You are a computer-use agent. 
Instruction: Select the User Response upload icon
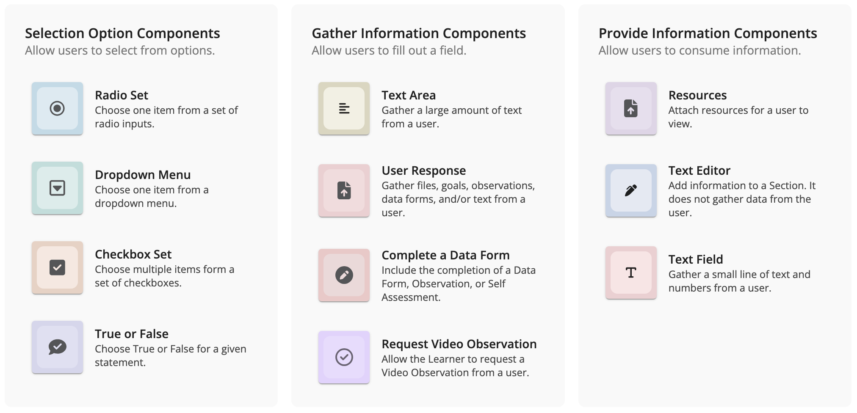pos(344,190)
